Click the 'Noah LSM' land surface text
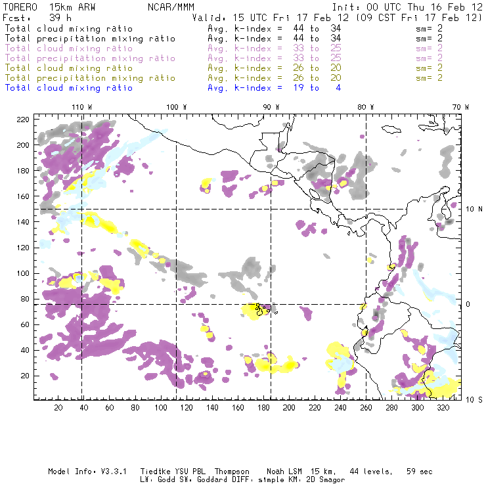 pos(284,472)
